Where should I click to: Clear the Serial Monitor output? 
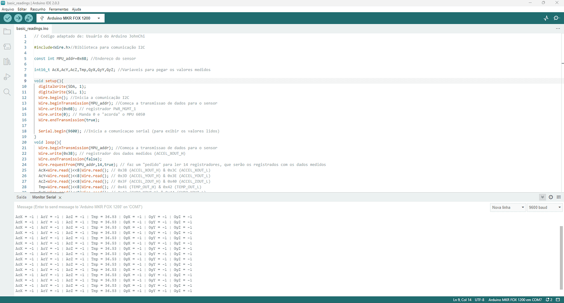pos(559,196)
